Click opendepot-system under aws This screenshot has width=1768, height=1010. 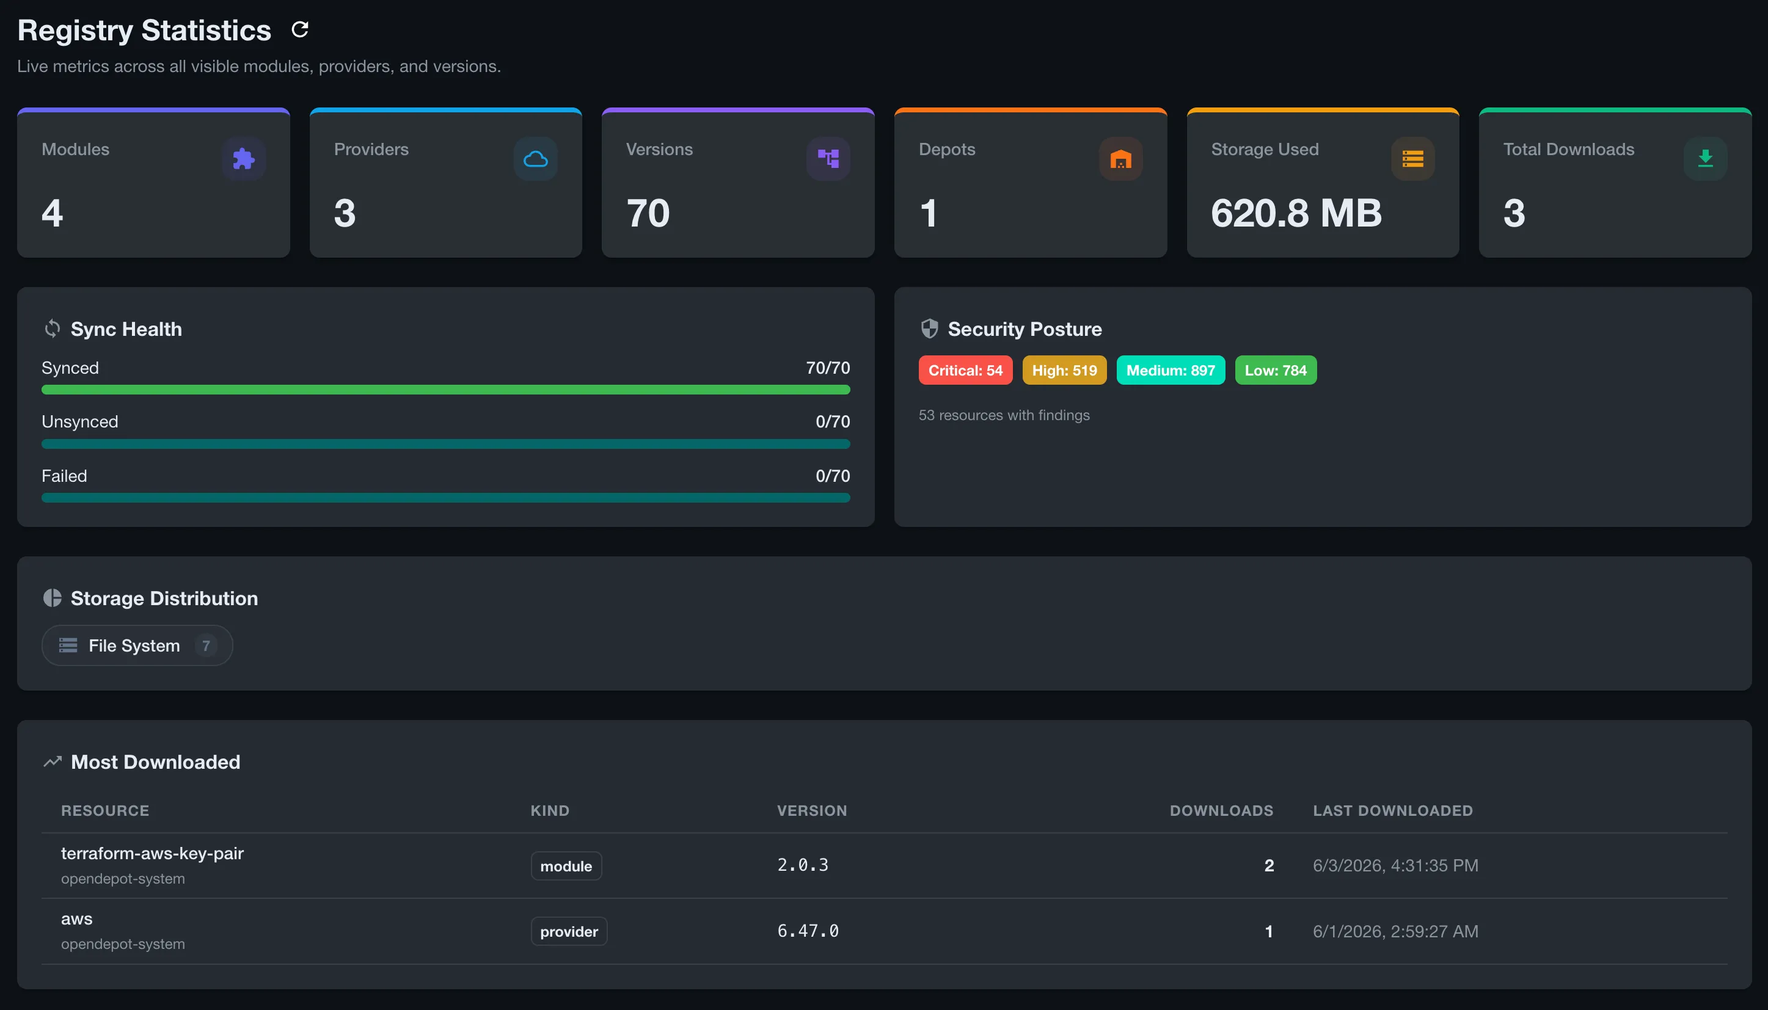(123, 944)
